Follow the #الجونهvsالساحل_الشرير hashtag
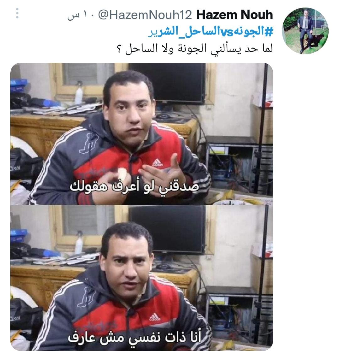This screenshot has height=355, width=339. 211,31
